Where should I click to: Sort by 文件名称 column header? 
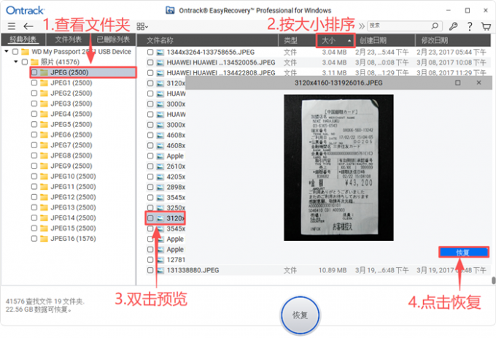[x=160, y=40]
